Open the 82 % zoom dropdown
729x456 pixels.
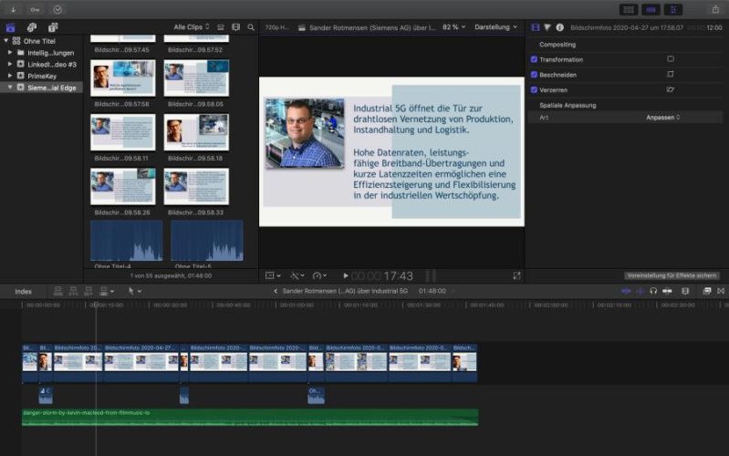click(453, 27)
